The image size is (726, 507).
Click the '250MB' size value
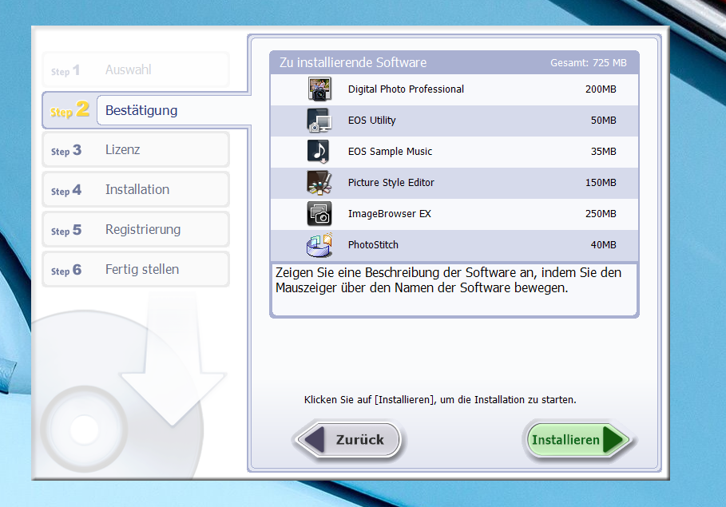601,213
